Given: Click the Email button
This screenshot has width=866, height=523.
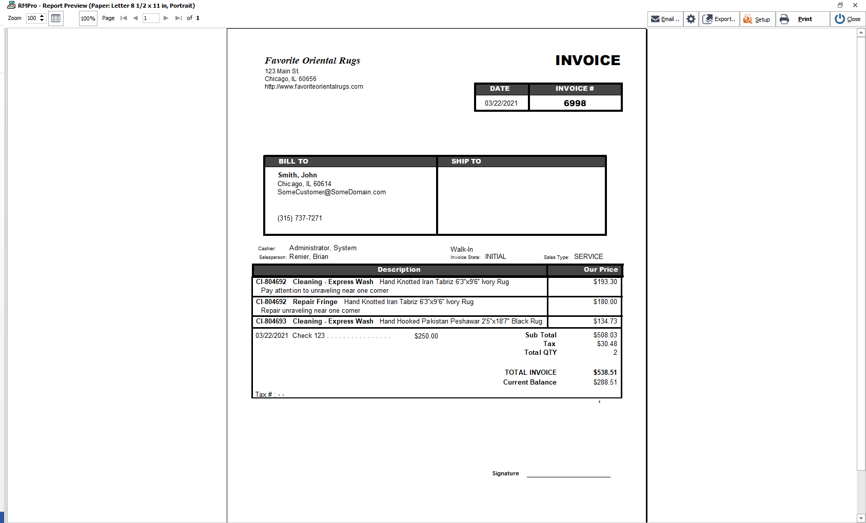Looking at the screenshot, I should coord(665,19).
